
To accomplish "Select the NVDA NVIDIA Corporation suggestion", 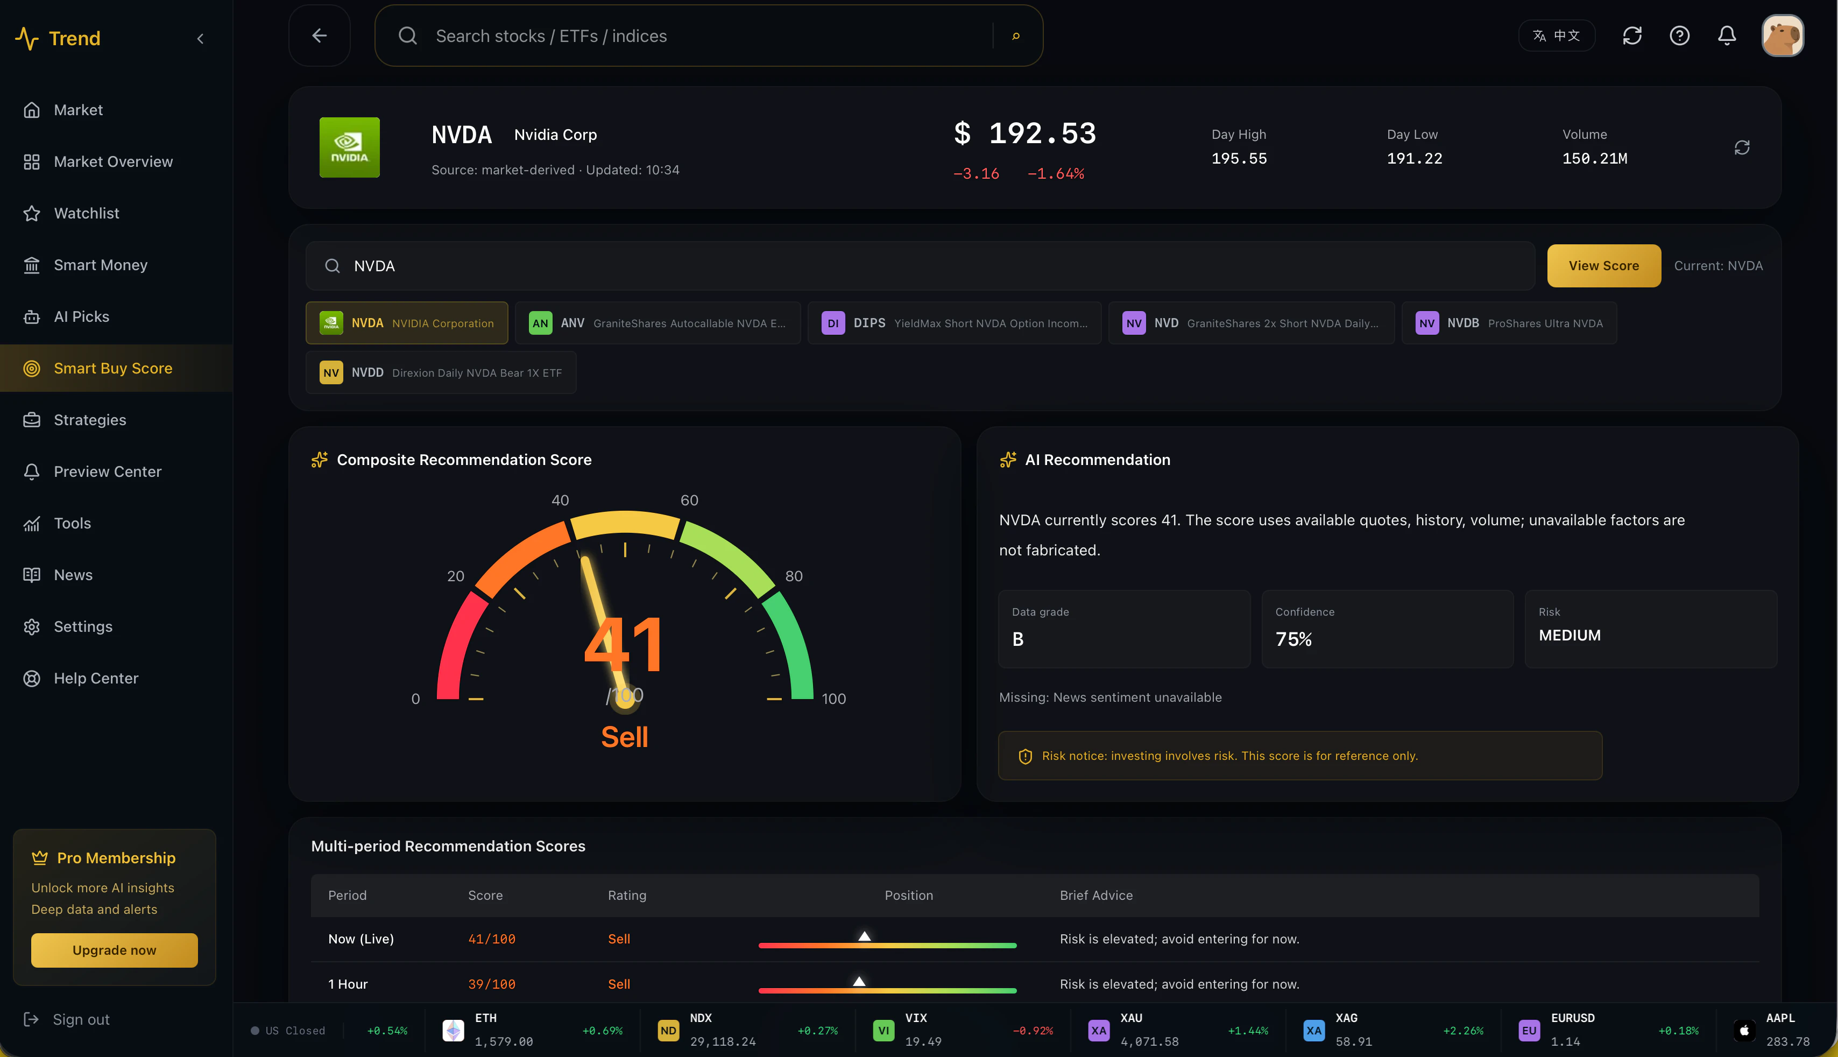I will (407, 323).
